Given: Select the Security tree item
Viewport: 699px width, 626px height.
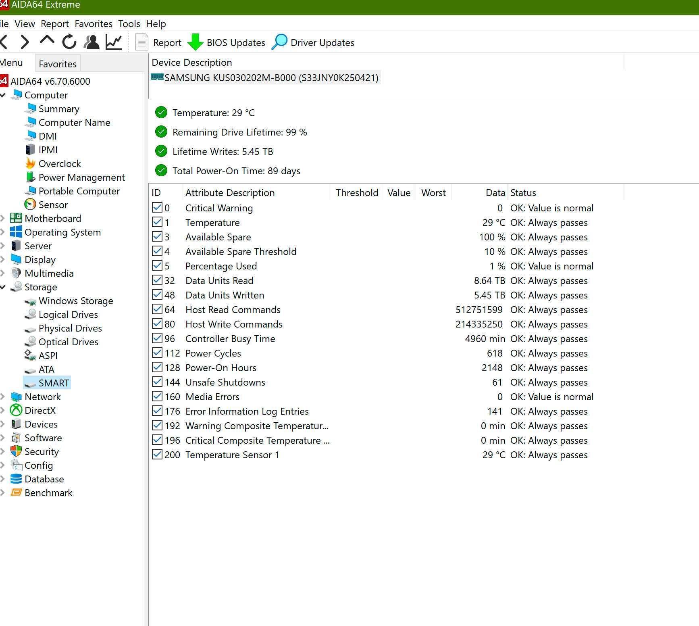Looking at the screenshot, I should [42, 452].
